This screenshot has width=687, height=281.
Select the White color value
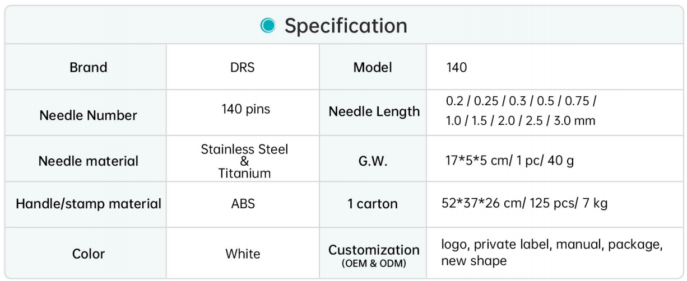[x=243, y=254]
